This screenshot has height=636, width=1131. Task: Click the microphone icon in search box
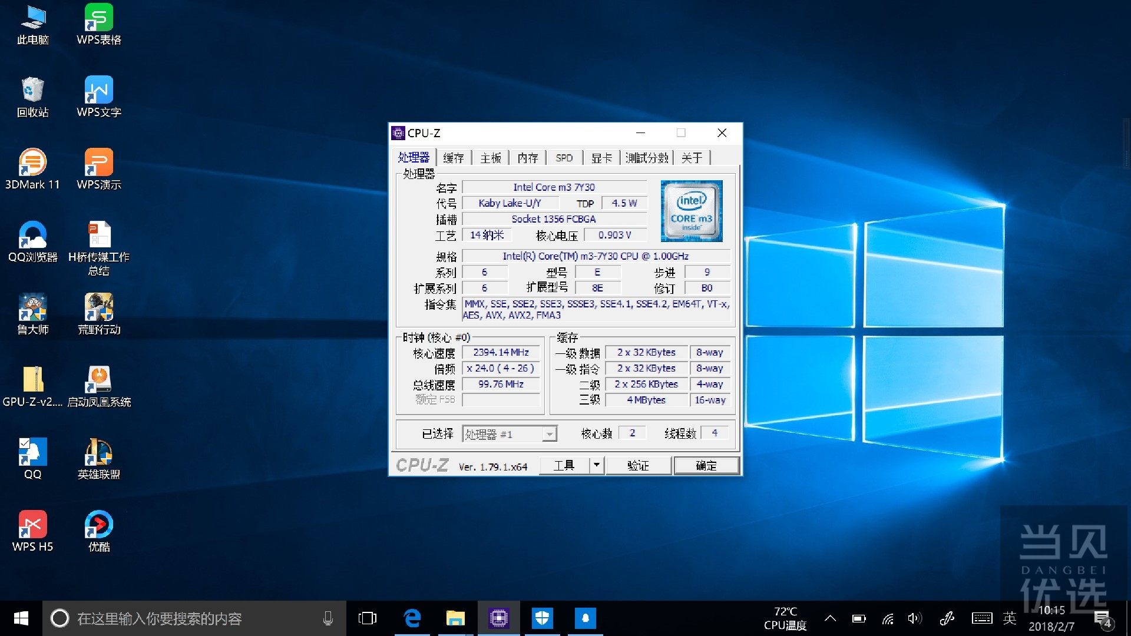[328, 618]
